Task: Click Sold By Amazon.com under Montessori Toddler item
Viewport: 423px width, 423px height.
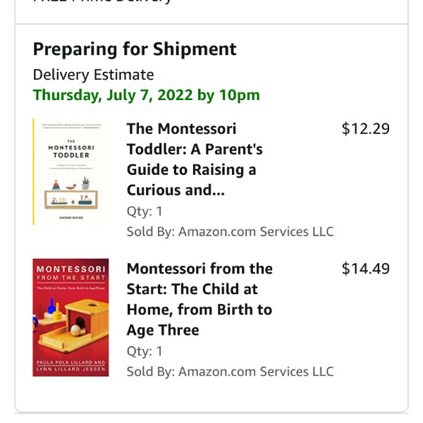Action: point(230,232)
